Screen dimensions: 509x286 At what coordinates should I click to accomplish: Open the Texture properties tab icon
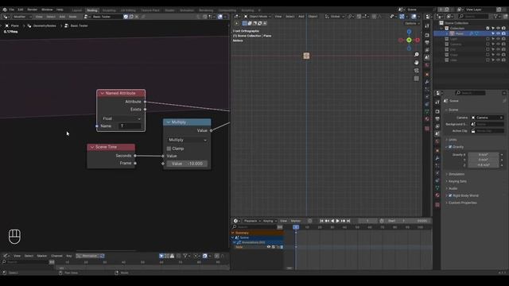click(x=437, y=205)
